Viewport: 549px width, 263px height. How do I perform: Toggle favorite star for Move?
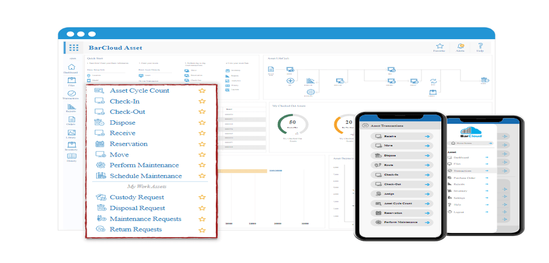pyautogui.click(x=201, y=155)
